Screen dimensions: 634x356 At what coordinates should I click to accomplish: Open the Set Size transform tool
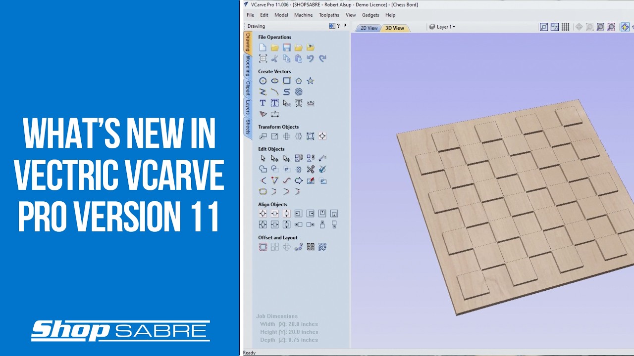[x=274, y=136]
